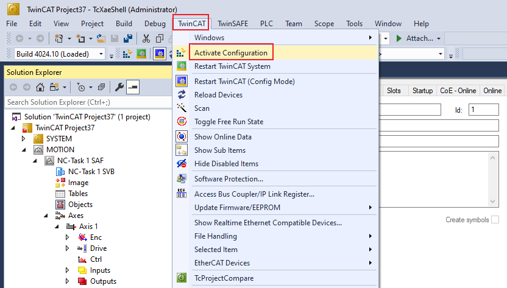Open the Add New Item dropdown arrow

91,38
